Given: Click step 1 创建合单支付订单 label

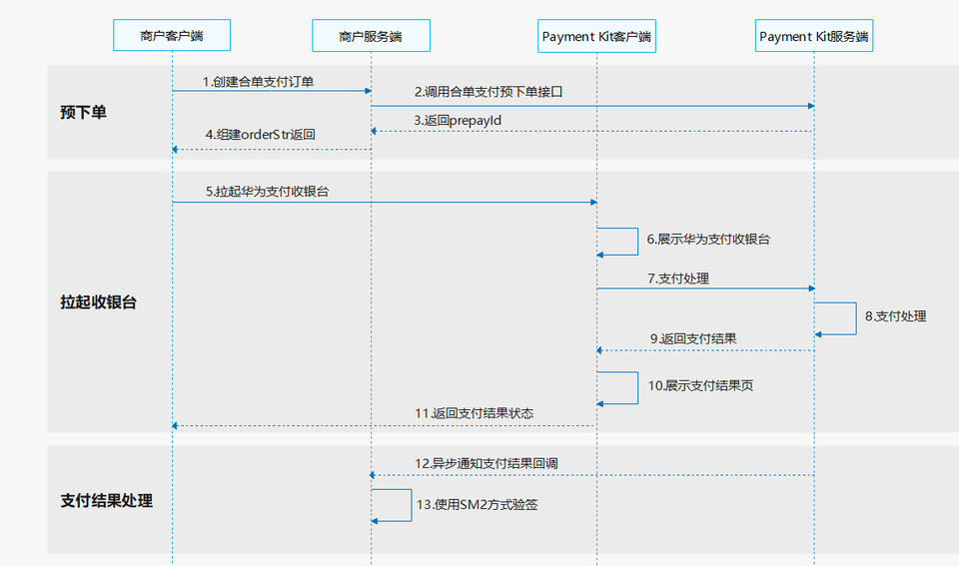Looking at the screenshot, I should click(258, 82).
